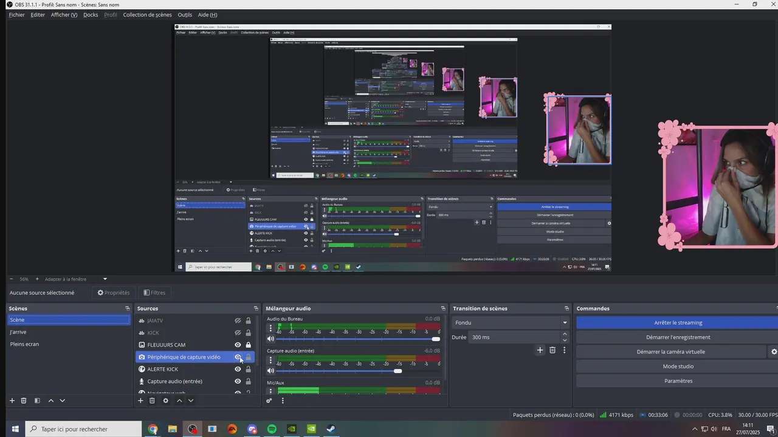The image size is (778, 437).
Task: Move the scene up in Scènes list
Action: (50, 401)
